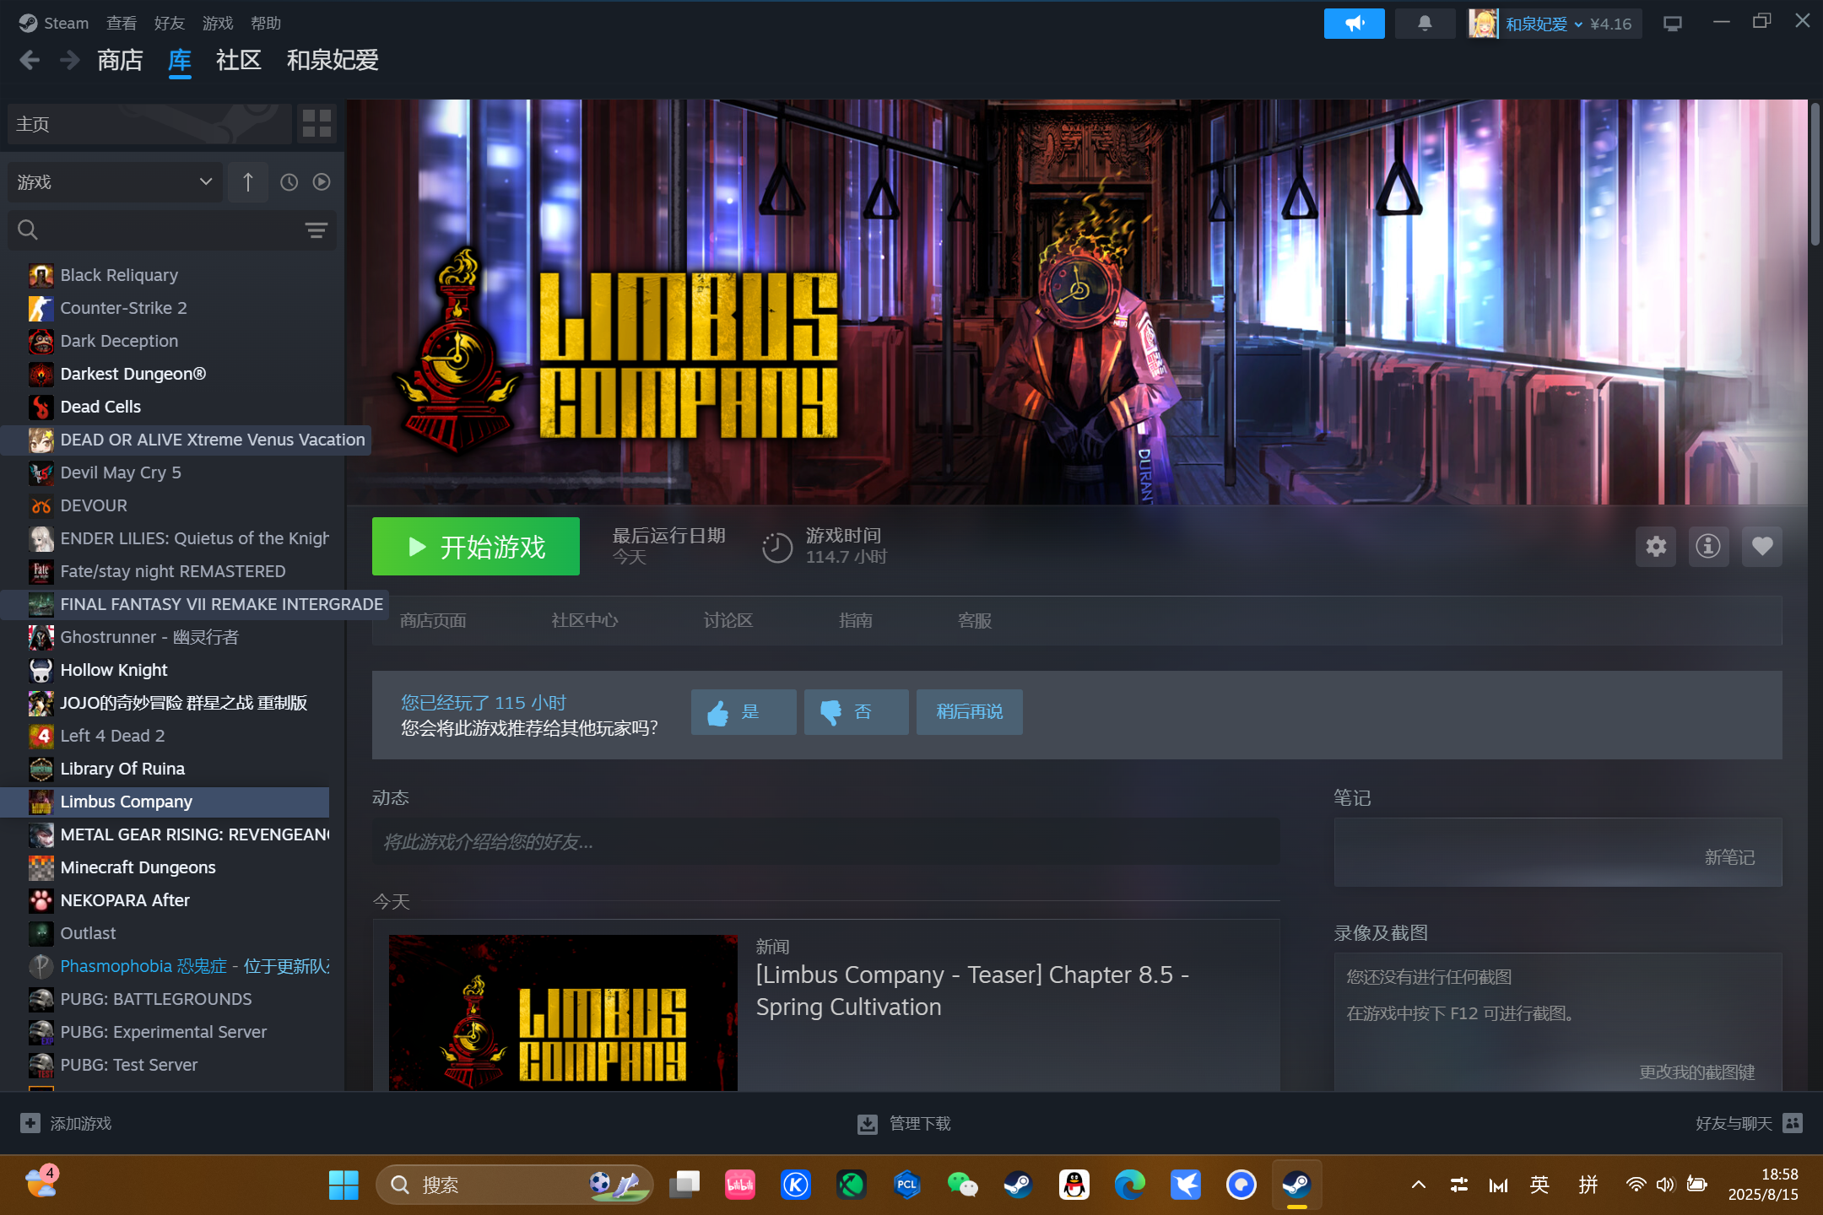Open the 社区中心 tab

(x=585, y=621)
